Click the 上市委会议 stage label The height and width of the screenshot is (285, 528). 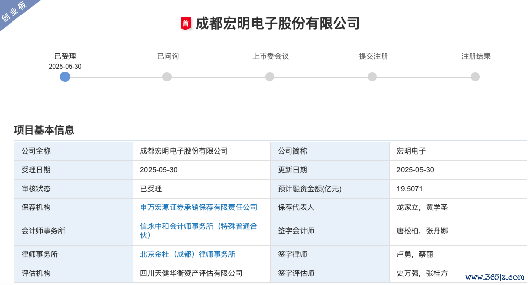pyautogui.click(x=270, y=56)
